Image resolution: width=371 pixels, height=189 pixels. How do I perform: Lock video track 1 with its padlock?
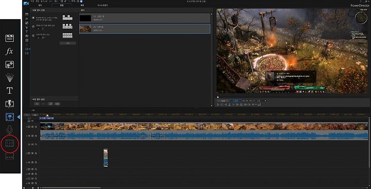coord(36,127)
